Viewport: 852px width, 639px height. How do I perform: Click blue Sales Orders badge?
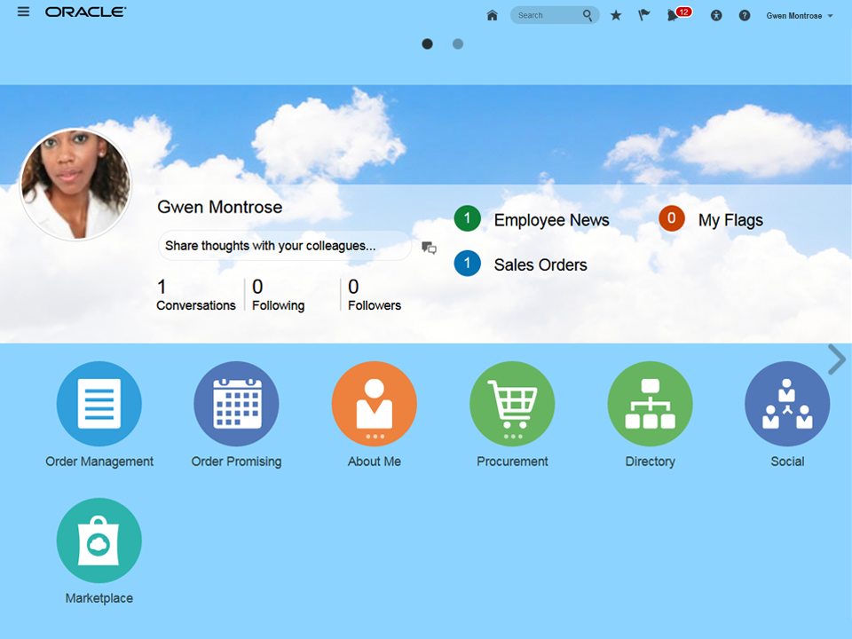[x=468, y=264]
